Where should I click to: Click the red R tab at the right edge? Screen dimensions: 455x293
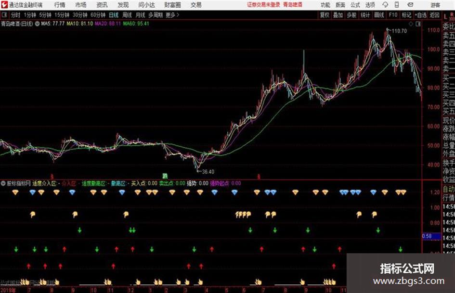coord(452,14)
